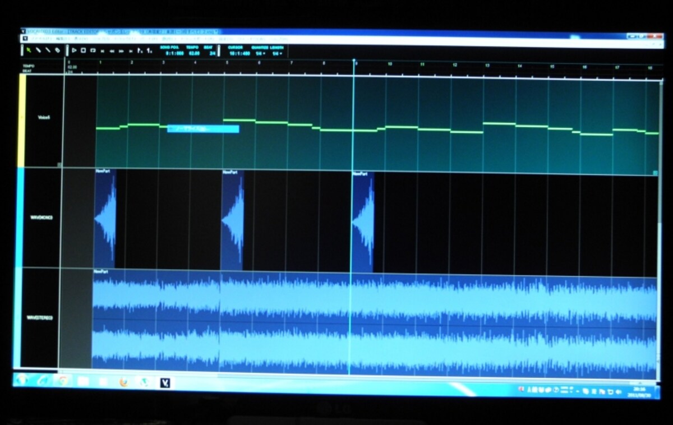673x425 pixels.
Task: Select the Voice track header
Action: point(44,121)
